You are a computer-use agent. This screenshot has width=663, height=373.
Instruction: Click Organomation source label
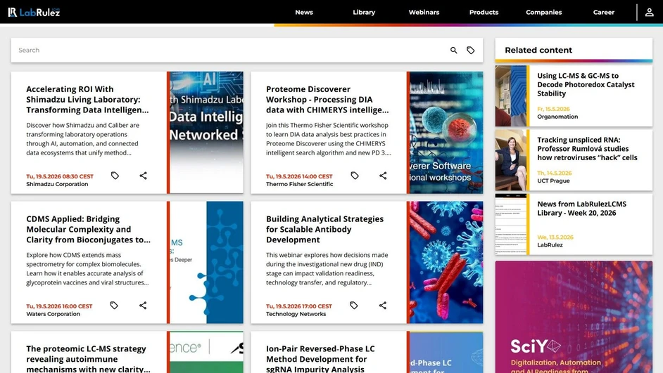[x=557, y=117]
